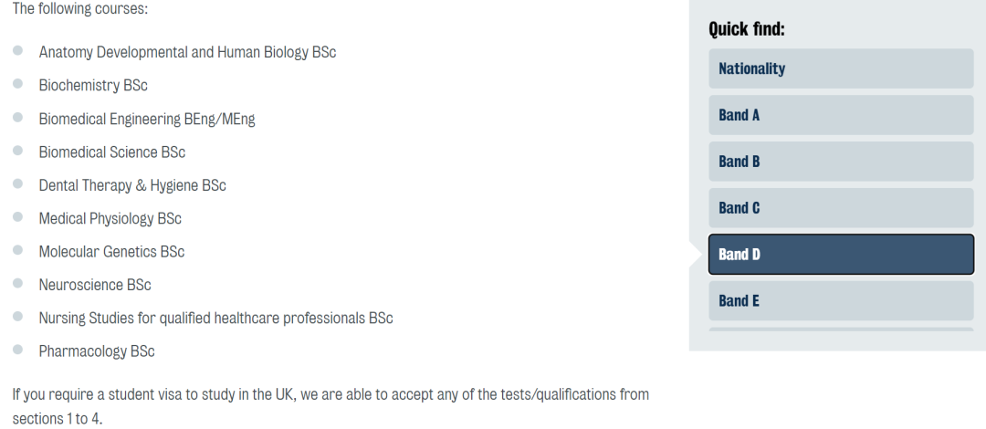The height and width of the screenshot is (429, 986).
Task: Click Dental Therapy & Hygiene BSc
Action: [x=132, y=185]
